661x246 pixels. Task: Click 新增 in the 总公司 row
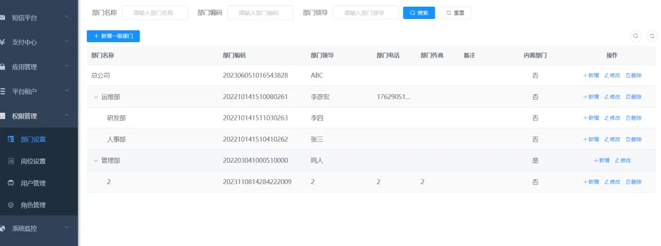point(591,75)
